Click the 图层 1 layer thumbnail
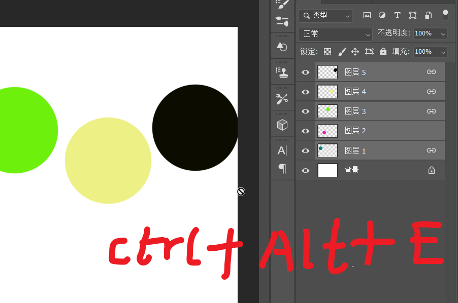 pos(328,150)
